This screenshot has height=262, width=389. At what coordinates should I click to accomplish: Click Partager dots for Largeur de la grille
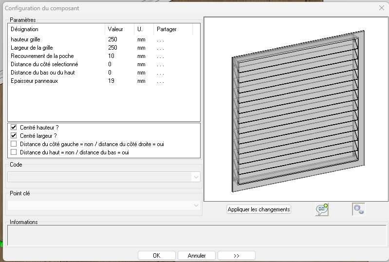pos(160,48)
